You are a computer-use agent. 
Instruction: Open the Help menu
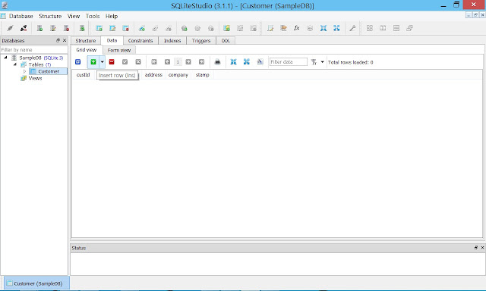click(x=112, y=16)
